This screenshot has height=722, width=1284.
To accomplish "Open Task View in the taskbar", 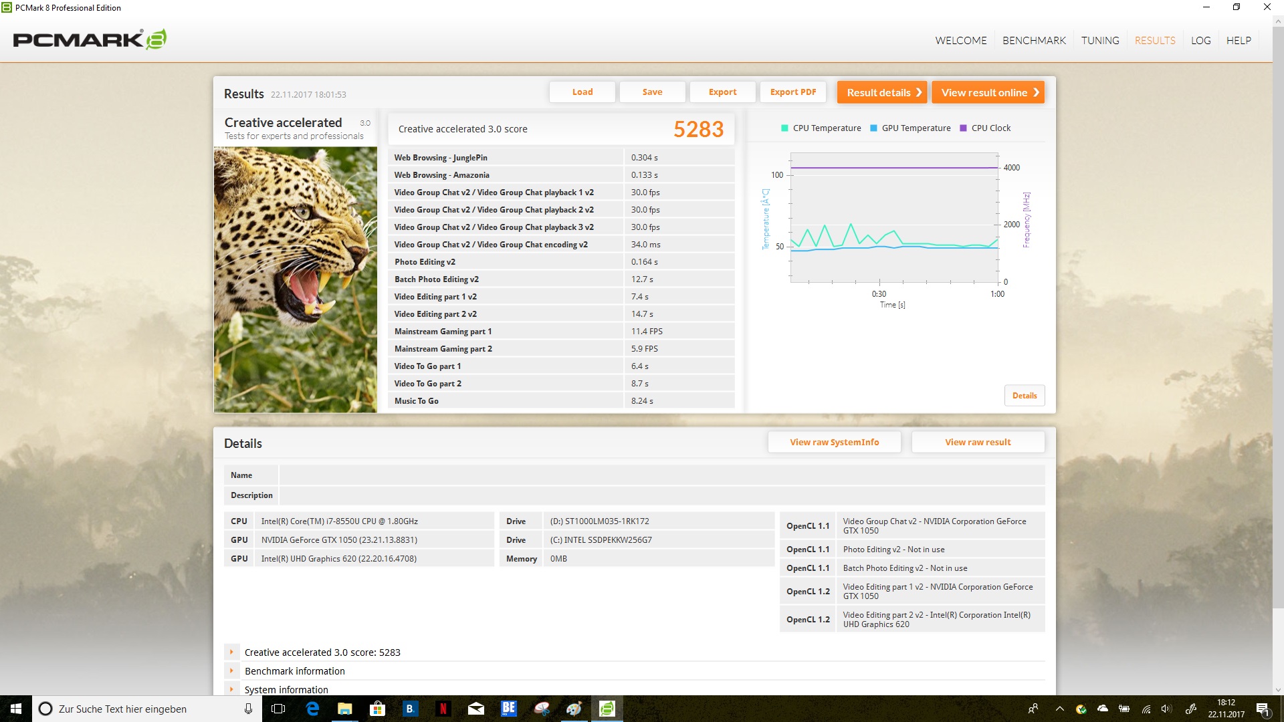I will (x=278, y=709).
